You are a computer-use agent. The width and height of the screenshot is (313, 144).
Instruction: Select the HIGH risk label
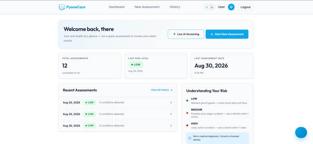click(194, 124)
